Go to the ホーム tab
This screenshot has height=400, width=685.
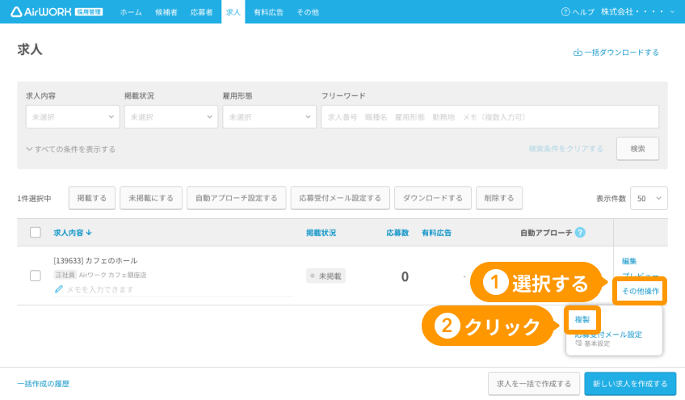pos(131,12)
